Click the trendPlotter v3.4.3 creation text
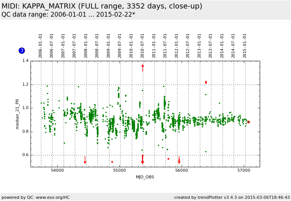This screenshot has height=201, width=291. click(232, 197)
